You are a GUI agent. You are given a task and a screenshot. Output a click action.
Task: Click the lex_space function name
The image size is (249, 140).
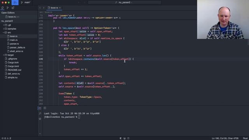point(68,28)
